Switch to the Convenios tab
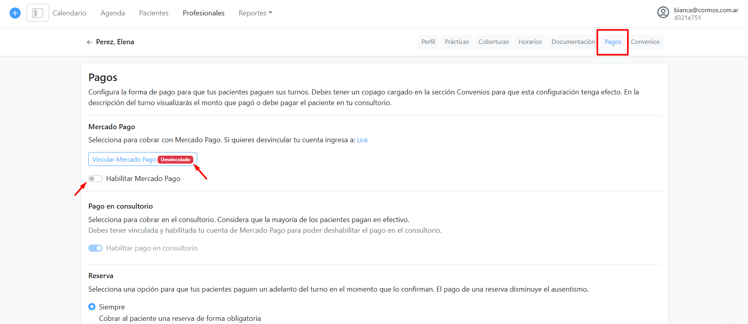The height and width of the screenshot is (324, 748). click(645, 41)
